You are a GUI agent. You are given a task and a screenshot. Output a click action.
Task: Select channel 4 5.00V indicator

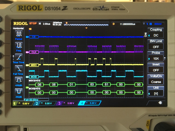90,103
